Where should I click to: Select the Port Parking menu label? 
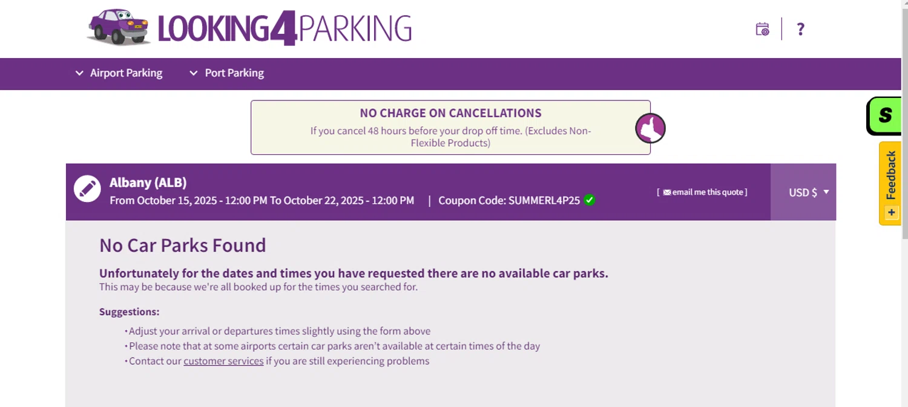tap(234, 73)
